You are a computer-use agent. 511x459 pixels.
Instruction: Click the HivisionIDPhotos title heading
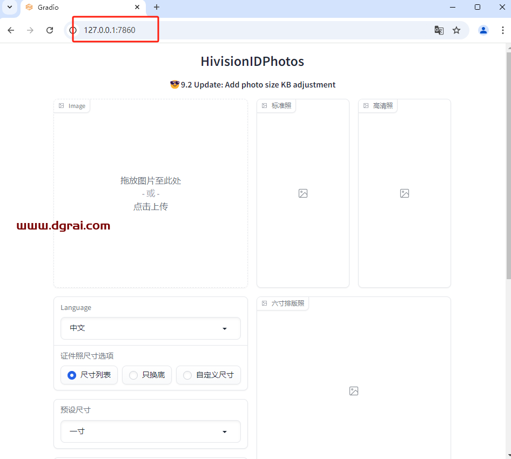click(x=252, y=61)
